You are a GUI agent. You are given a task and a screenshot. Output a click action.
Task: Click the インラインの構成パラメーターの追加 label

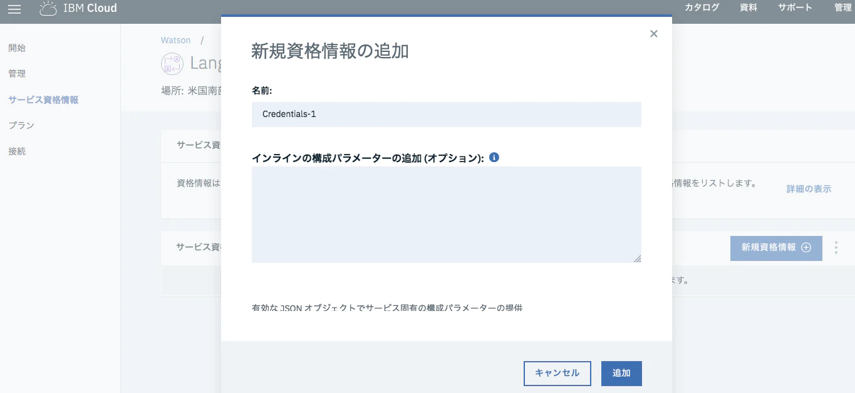(368, 158)
